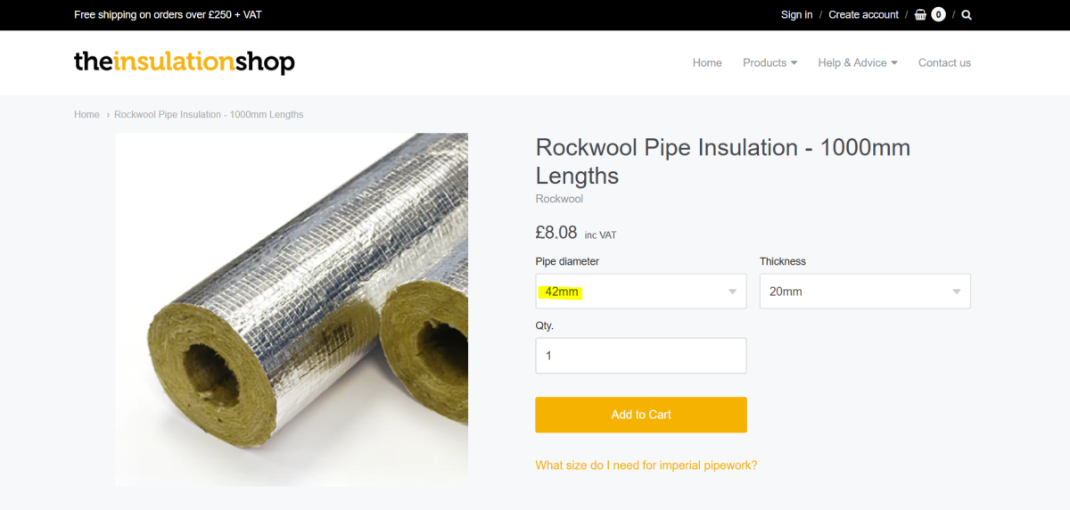Expand the Help & Advice menu

coord(858,62)
